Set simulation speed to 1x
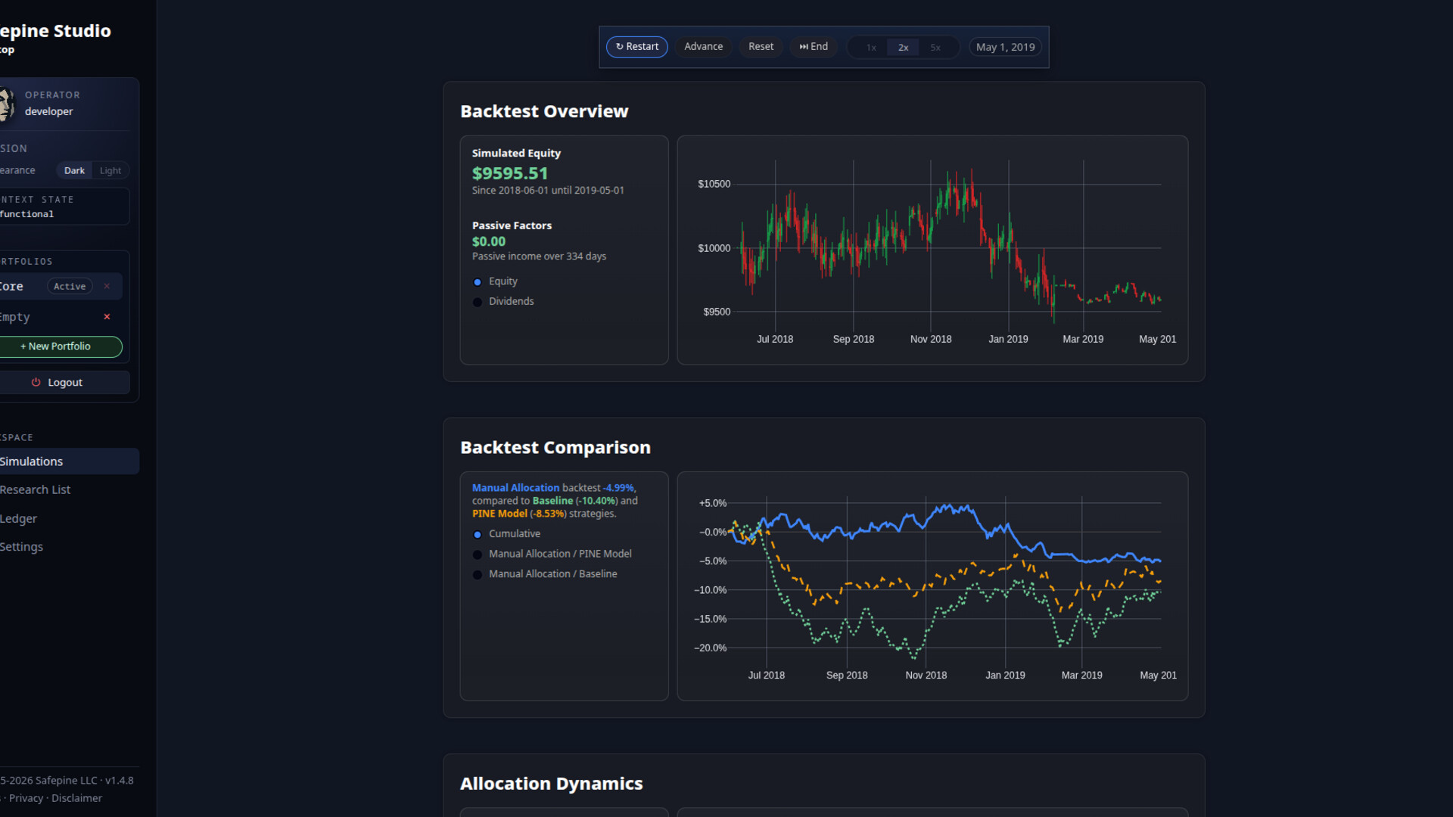The height and width of the screenshot is (817, 1453). tap(871, 48)
